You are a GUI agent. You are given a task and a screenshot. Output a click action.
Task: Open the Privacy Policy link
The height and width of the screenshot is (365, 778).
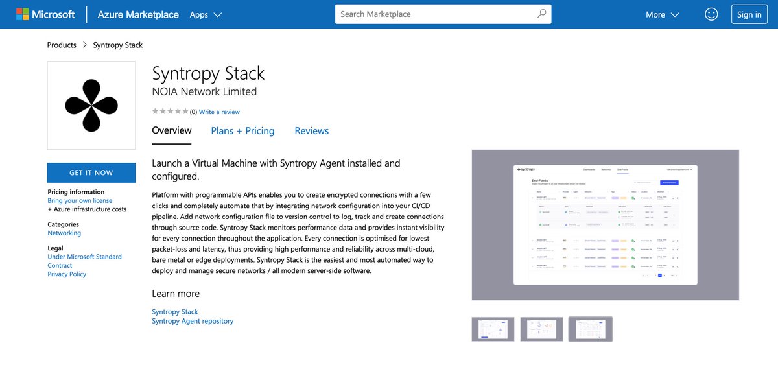pyautogui.click(x=67, y=274)
